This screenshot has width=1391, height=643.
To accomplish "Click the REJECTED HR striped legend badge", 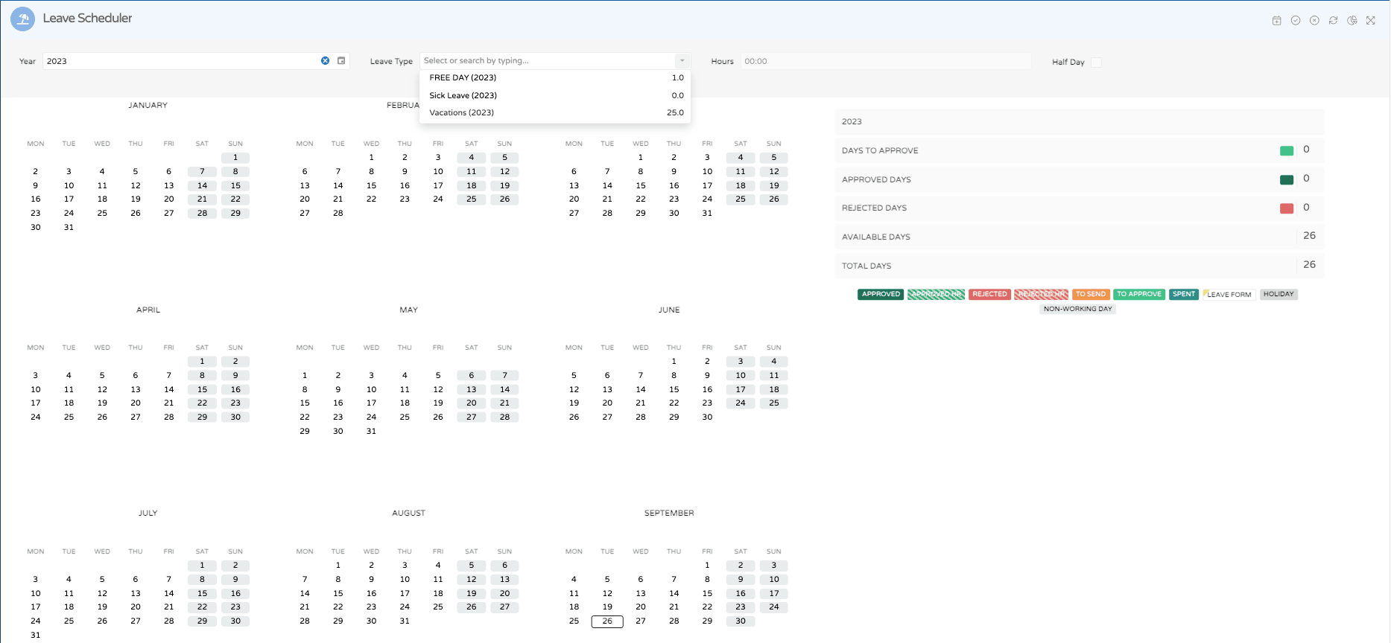I will [x=1042, y=295].
